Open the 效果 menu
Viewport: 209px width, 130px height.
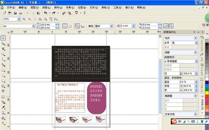pyautogui.click(x=70, y=8)
